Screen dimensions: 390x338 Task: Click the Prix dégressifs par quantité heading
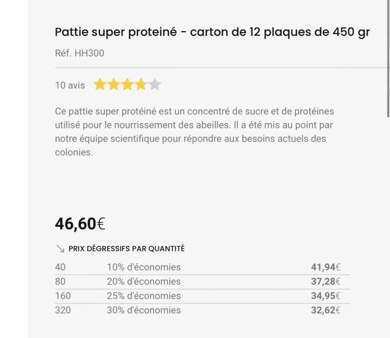(126, 249)
